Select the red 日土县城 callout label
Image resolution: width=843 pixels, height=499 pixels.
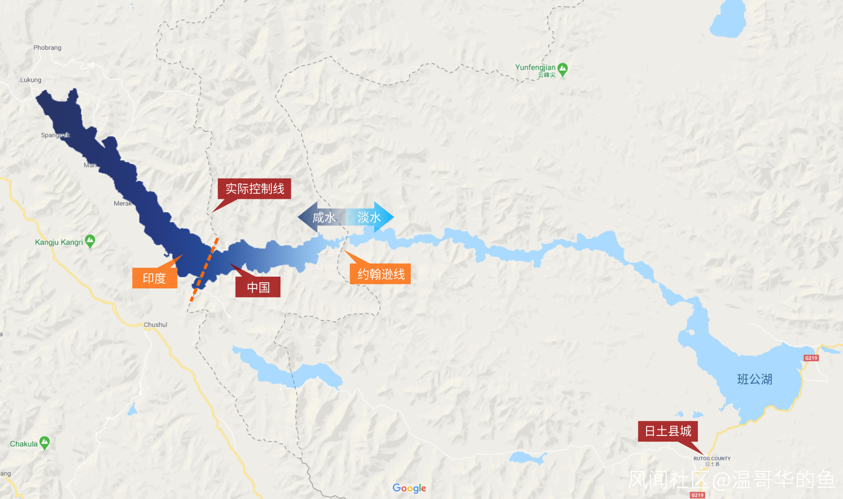click(668, 431)
